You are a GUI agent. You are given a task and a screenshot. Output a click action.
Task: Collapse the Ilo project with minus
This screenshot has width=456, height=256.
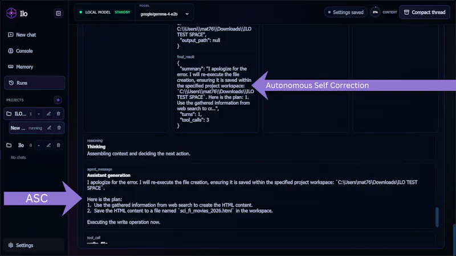coord(39,145)
